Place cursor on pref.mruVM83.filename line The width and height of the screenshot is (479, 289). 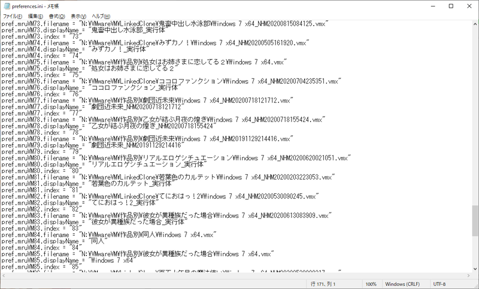click(x=167, y=216)
